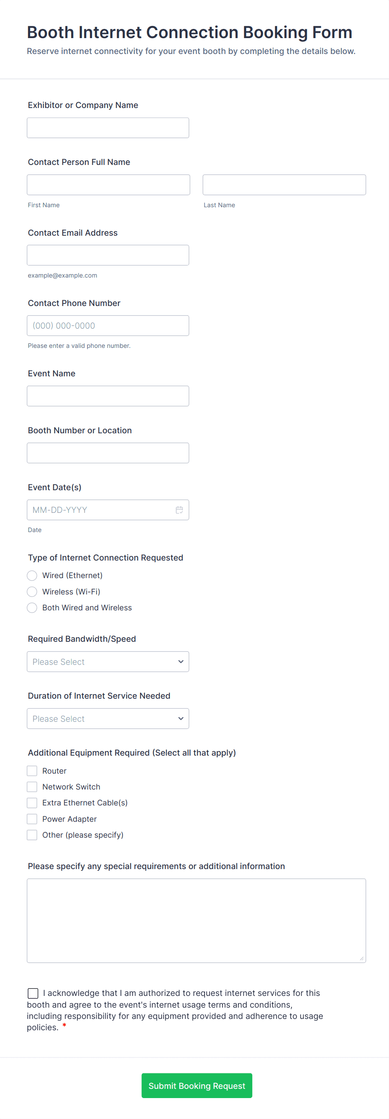Enable Extra Ethernet Cable(s) option
The image size is (389, 1119).
tap(32, 803)
